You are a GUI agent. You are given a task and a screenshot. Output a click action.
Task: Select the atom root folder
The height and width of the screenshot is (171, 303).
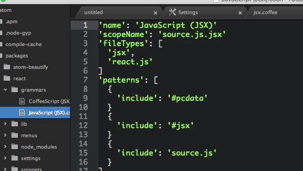pyautogui.click(x=5, y=10)
